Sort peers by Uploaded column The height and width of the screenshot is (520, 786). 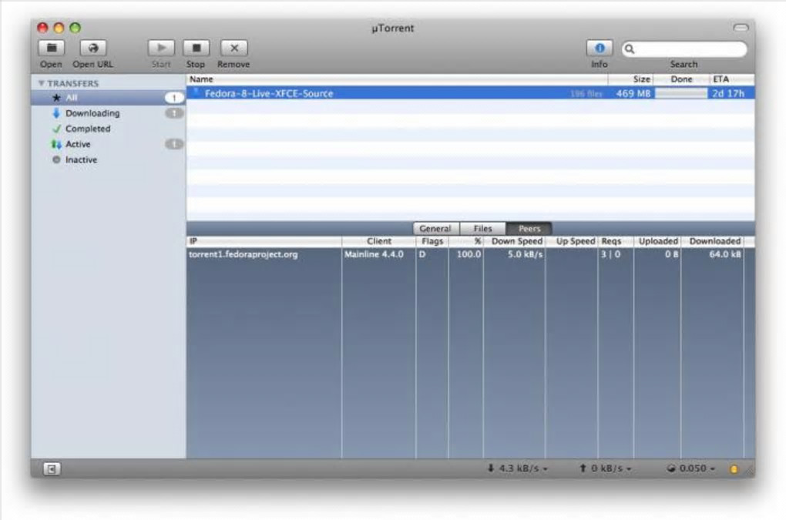click(657, 241)
